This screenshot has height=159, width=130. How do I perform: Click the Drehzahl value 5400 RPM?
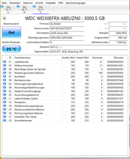118,33
